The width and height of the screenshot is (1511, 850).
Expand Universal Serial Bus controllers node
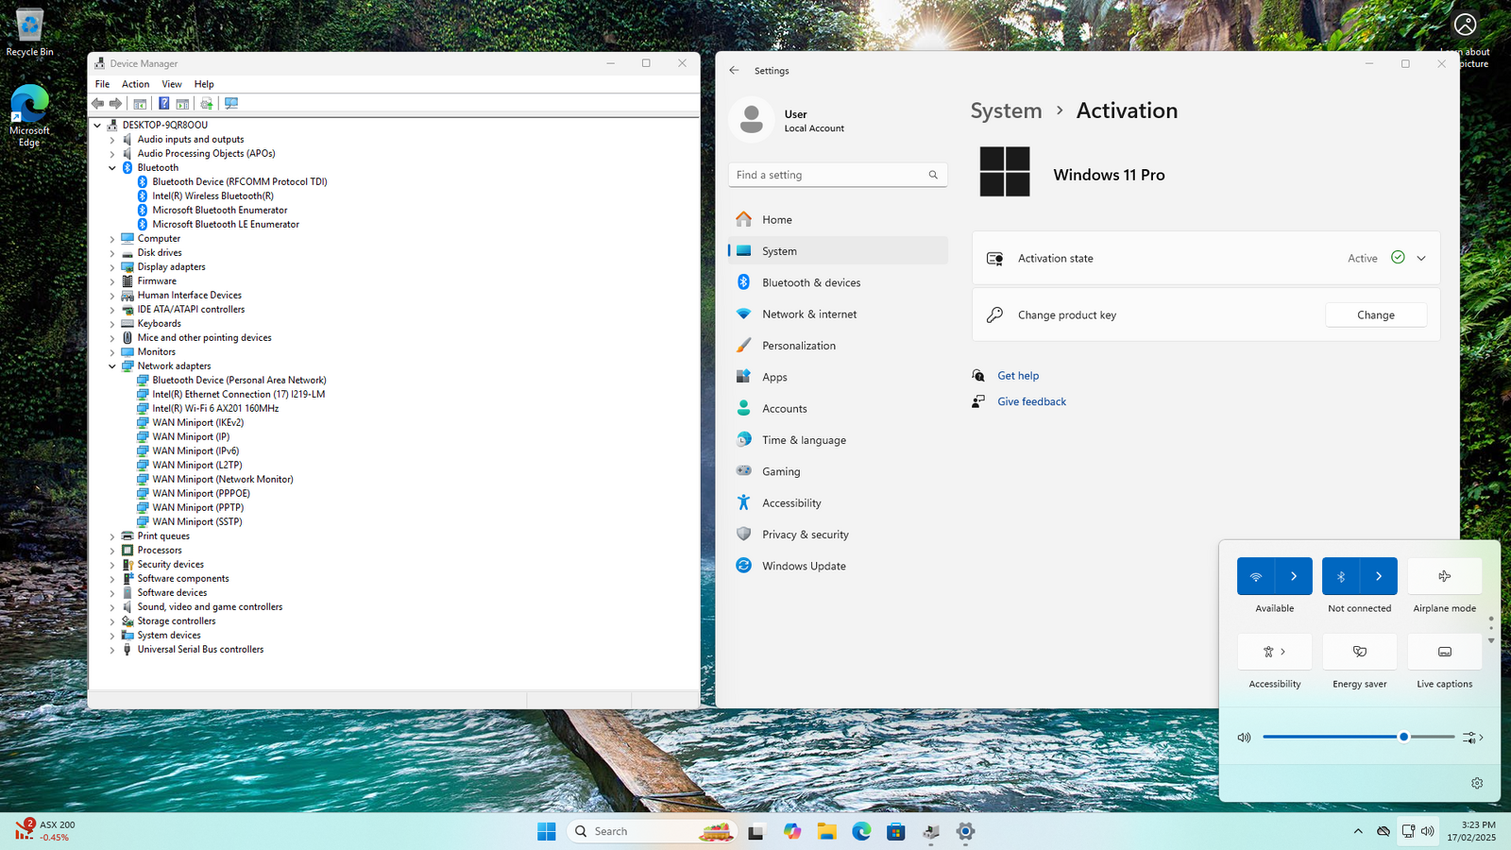pyautogui.click(x=112, y=650)
